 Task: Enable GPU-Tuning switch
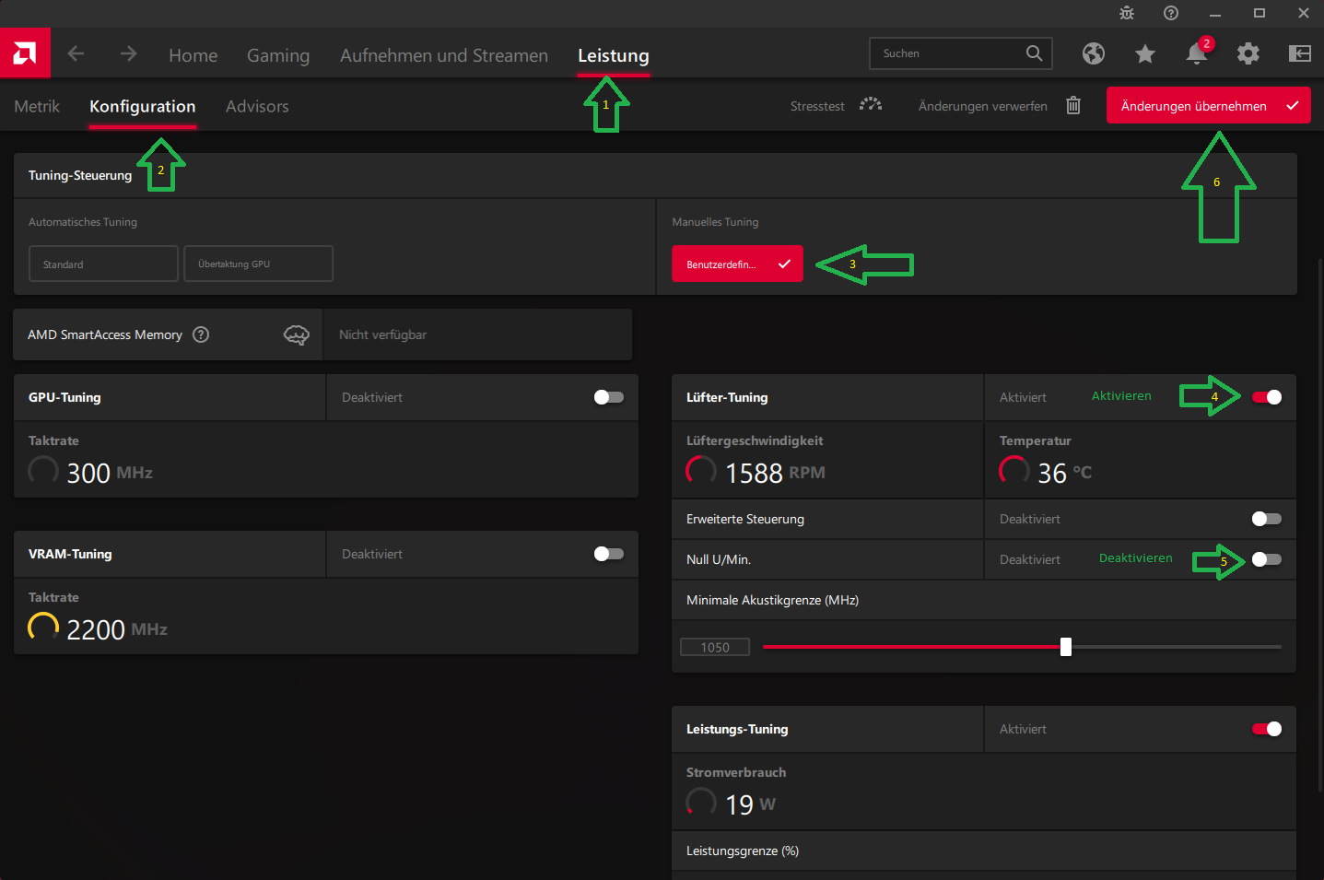click(x=609, y=397)
